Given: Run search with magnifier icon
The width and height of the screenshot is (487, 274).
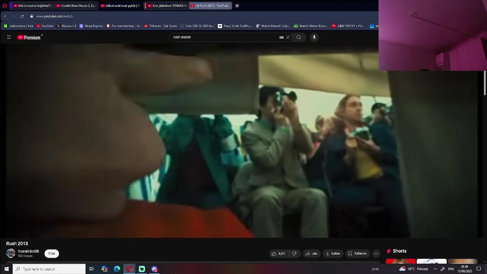Looking at the screenshot, I should [x=299, y=37].
